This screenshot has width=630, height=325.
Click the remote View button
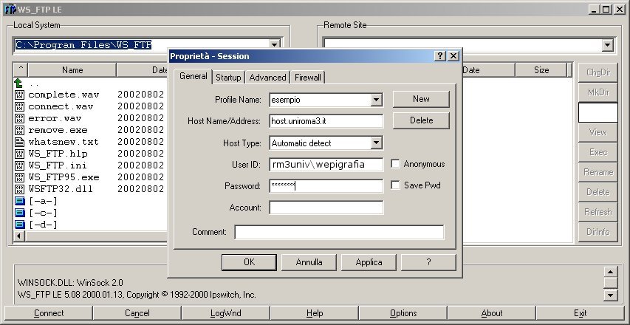click(x=598, y=132)
